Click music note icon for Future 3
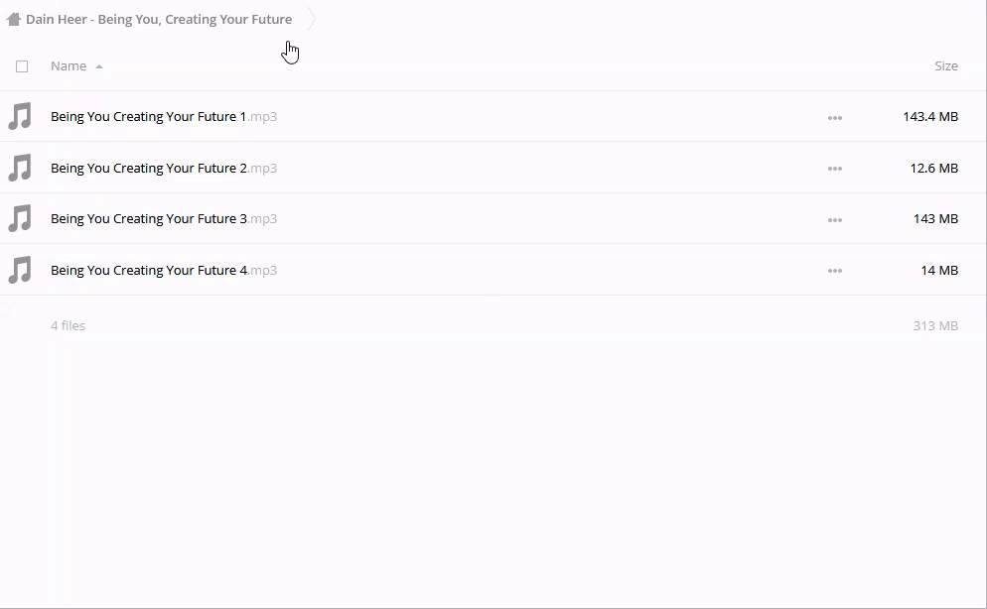This screenshot has width=987, height=609. [20, 218]
